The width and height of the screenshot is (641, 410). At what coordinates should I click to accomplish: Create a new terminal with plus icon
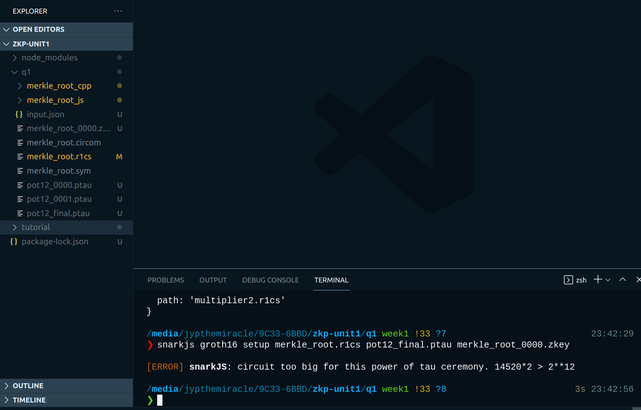(598, 280)
